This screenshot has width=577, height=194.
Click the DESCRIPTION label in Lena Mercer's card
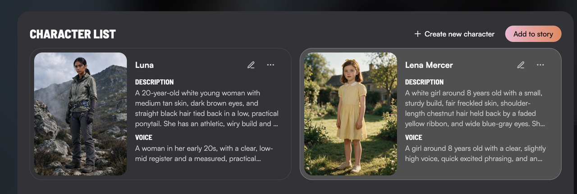(x=424, y=82)
